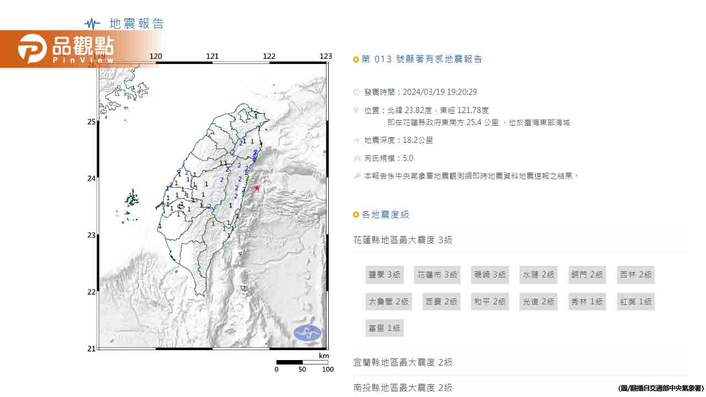This screenshot has width=706, height=397.
Task: Expand the 宜蘭縣地區最大震度 2級 section
Action: pos(403,362)
